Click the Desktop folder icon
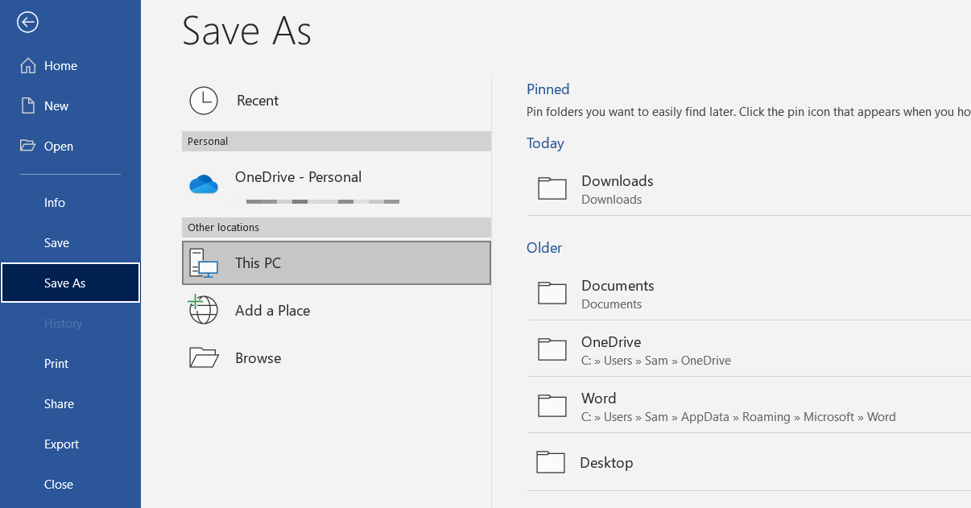The image size is (971, 508). coord(551,462)
